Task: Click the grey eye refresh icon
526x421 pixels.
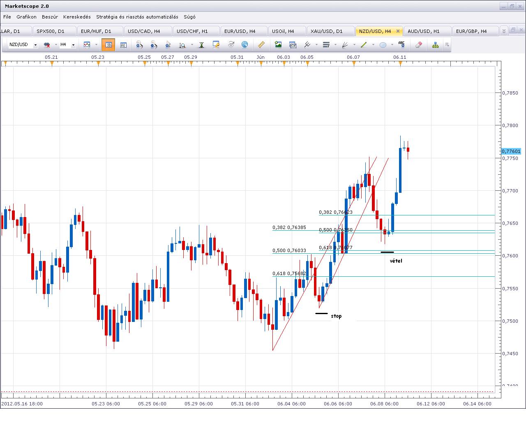Action: (x=231, y=45)
